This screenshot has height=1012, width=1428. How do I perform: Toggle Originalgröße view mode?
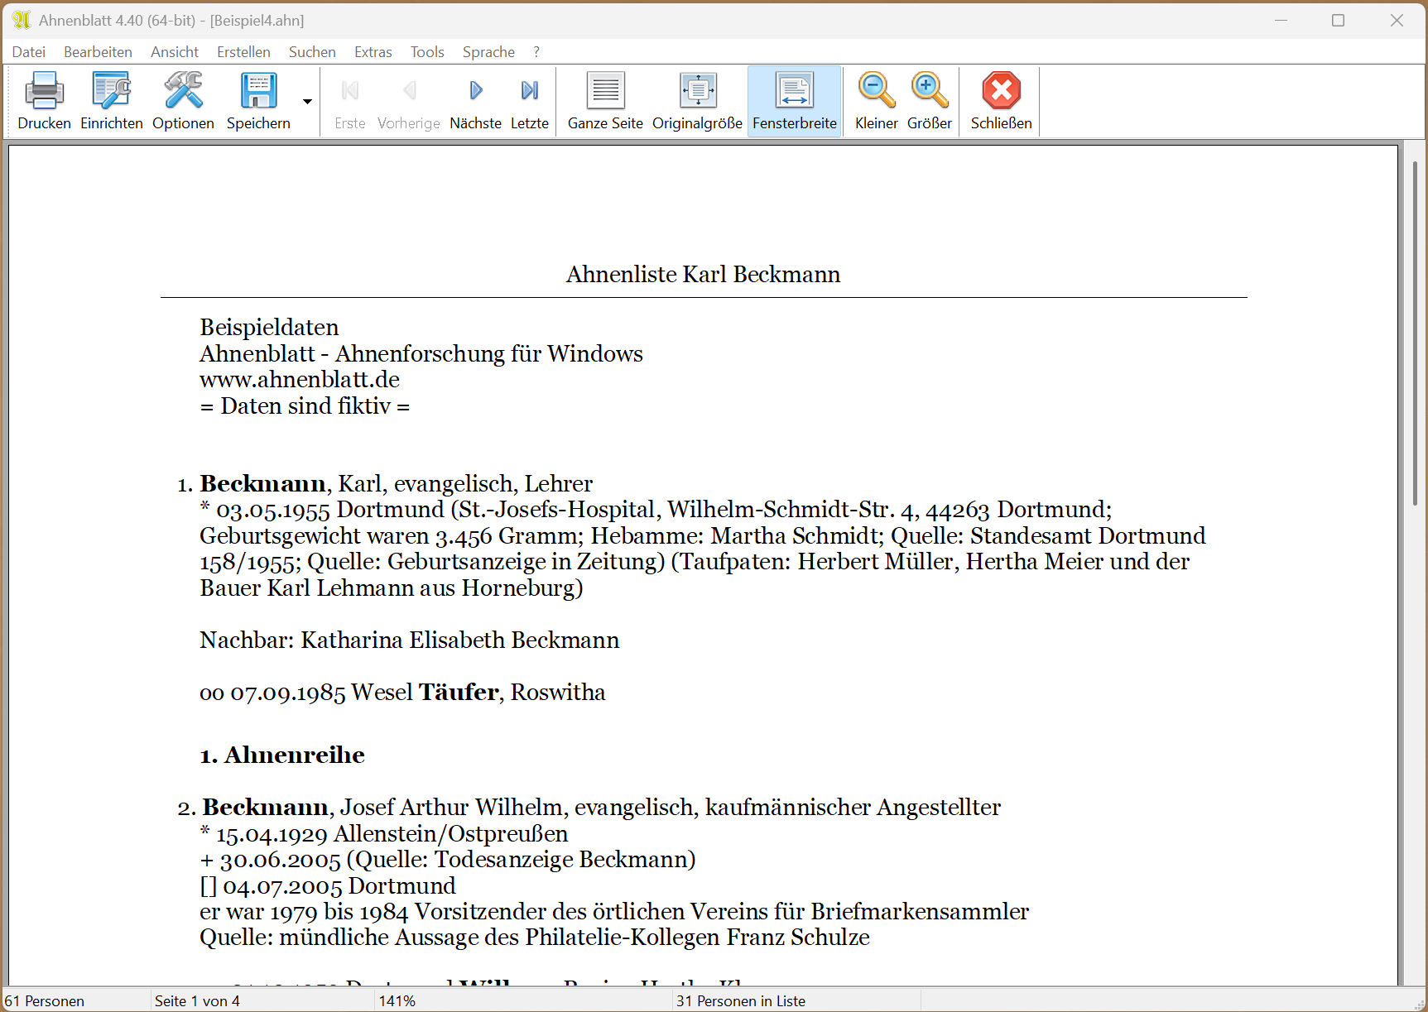pyautogui.click(x=697, y=92)
